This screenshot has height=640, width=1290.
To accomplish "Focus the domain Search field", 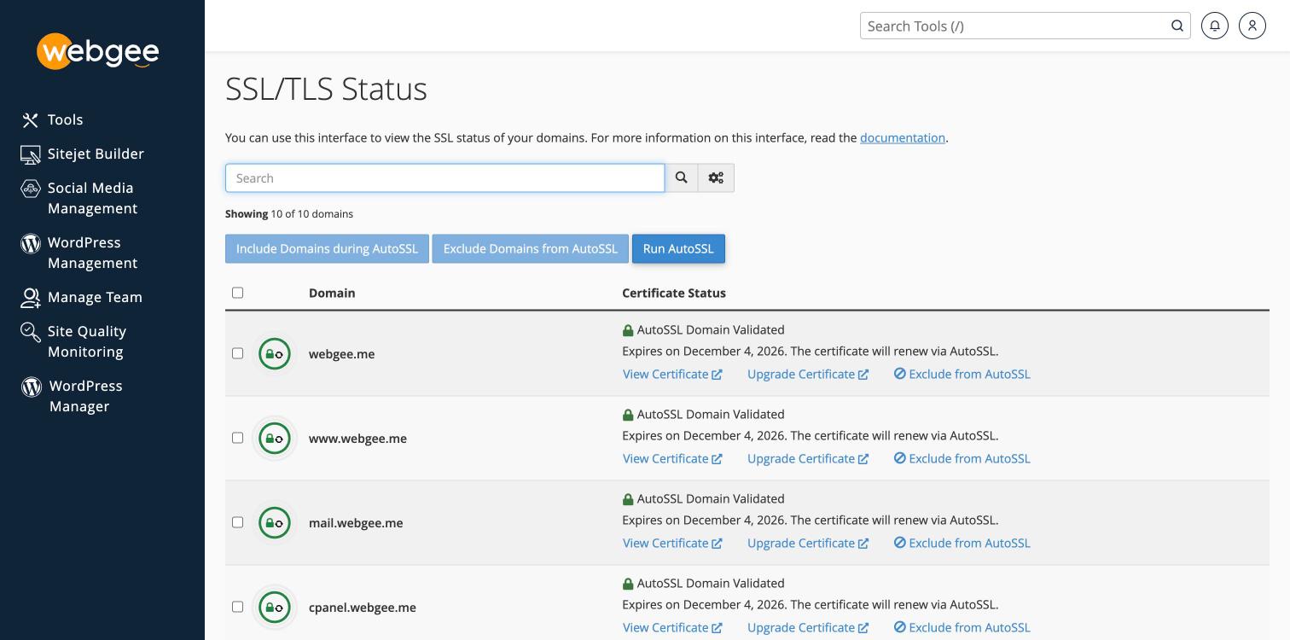I will point(445,177).
